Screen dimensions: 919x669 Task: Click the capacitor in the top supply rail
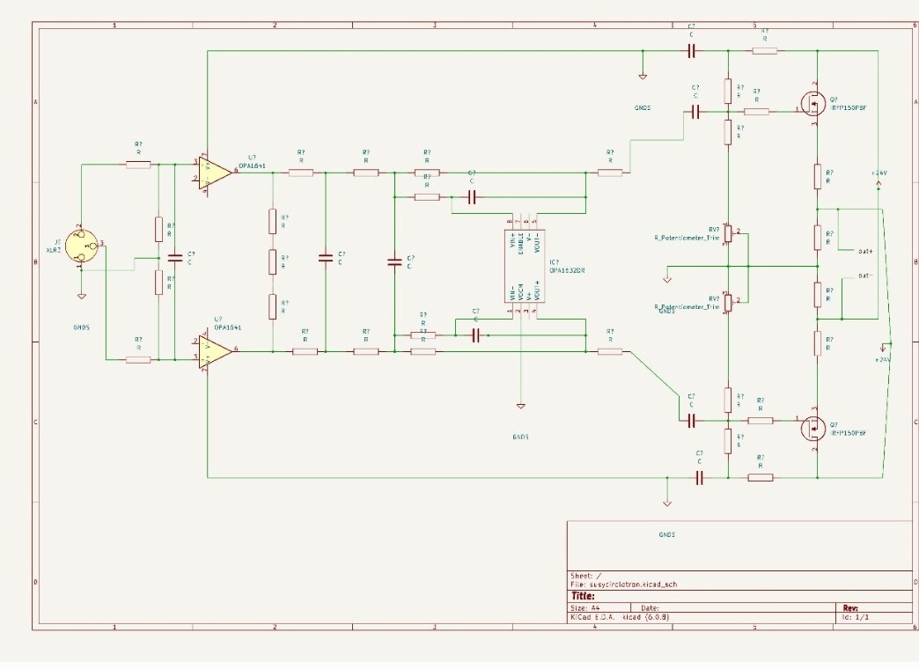pyautogui.click(x=691, y=52)
